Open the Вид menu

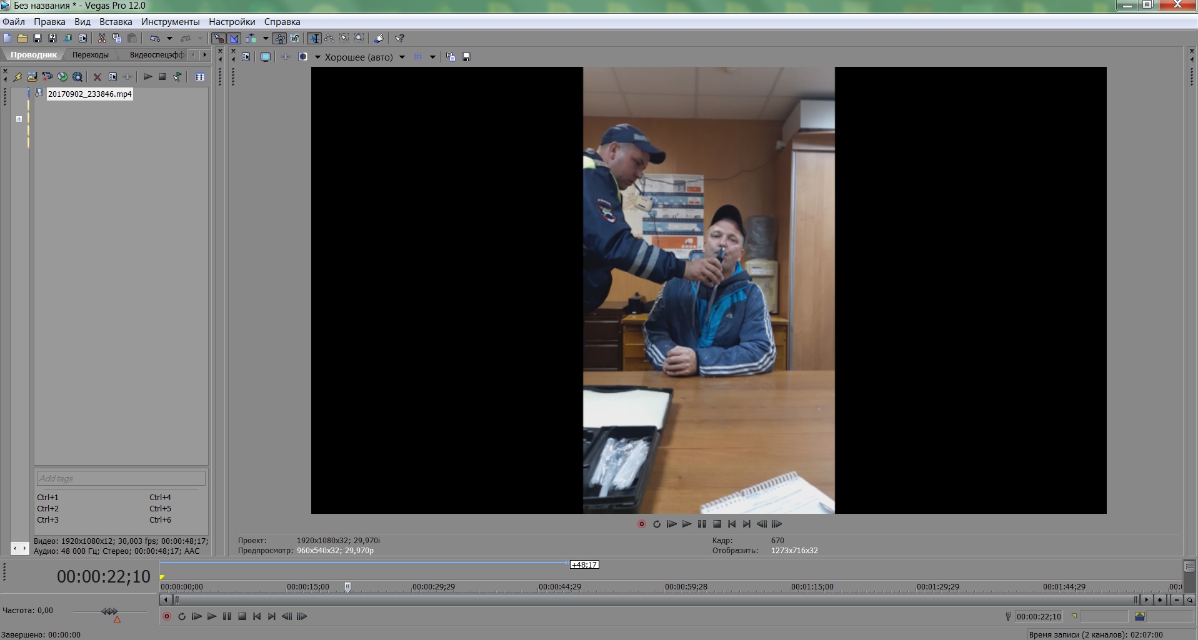[82, 21]
